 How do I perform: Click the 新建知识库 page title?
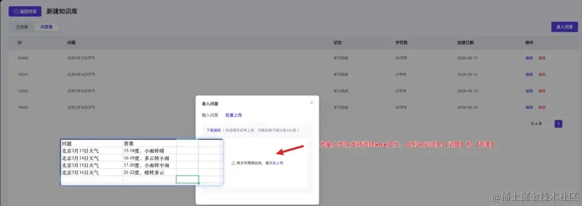pos(62,11)
